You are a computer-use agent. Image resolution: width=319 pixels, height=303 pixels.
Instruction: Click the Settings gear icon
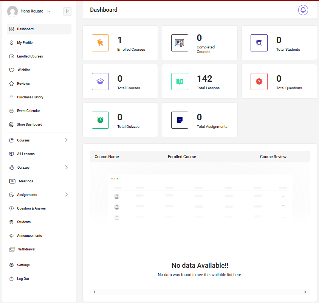[12, 265]
